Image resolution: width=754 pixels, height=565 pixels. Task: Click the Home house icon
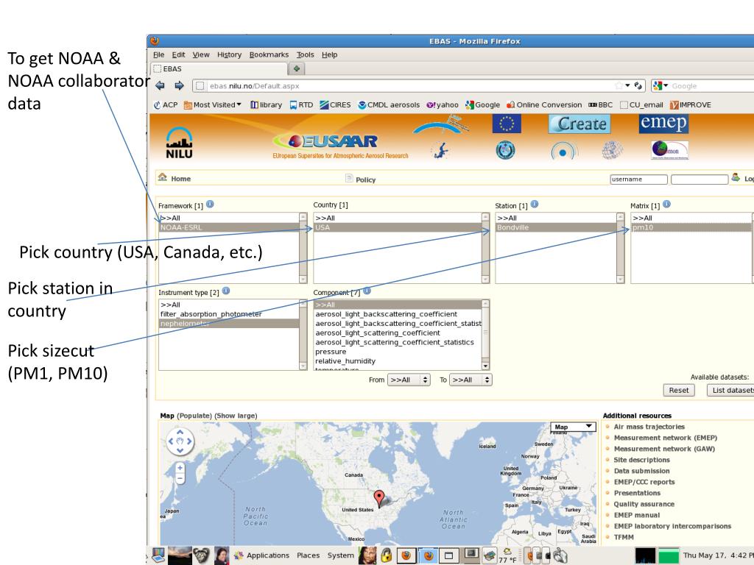click(163, 177)
